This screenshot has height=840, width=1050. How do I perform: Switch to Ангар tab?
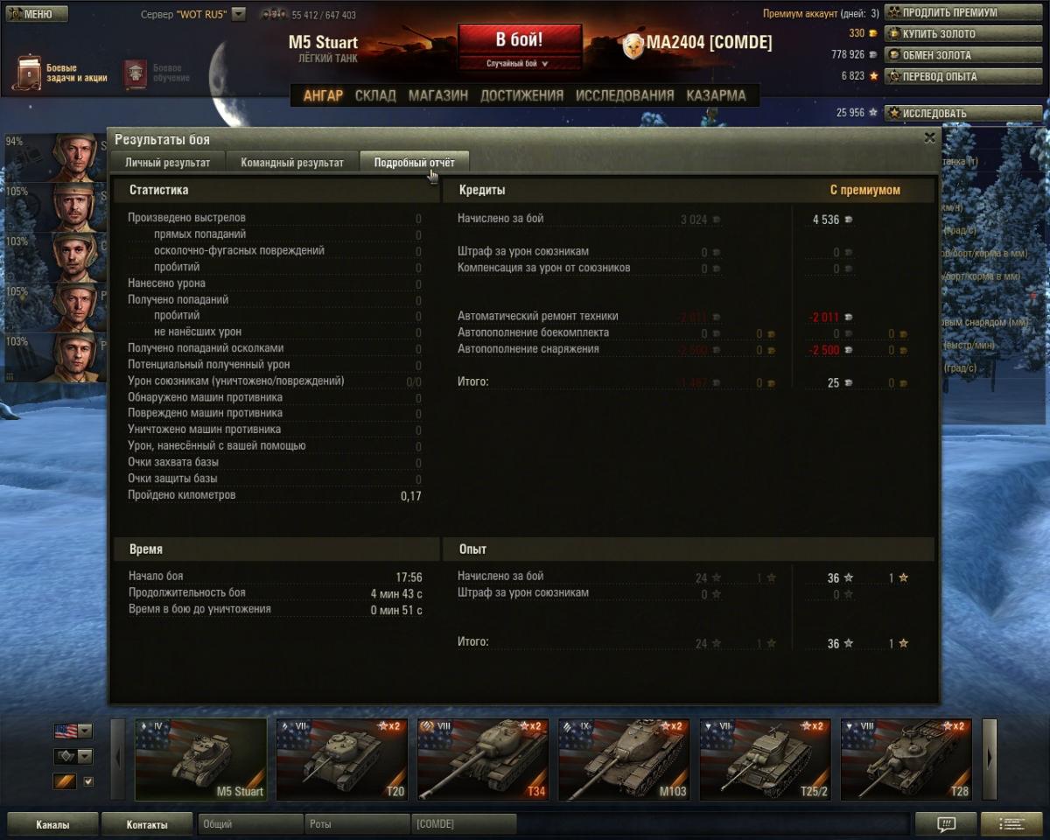pos(323,95)
